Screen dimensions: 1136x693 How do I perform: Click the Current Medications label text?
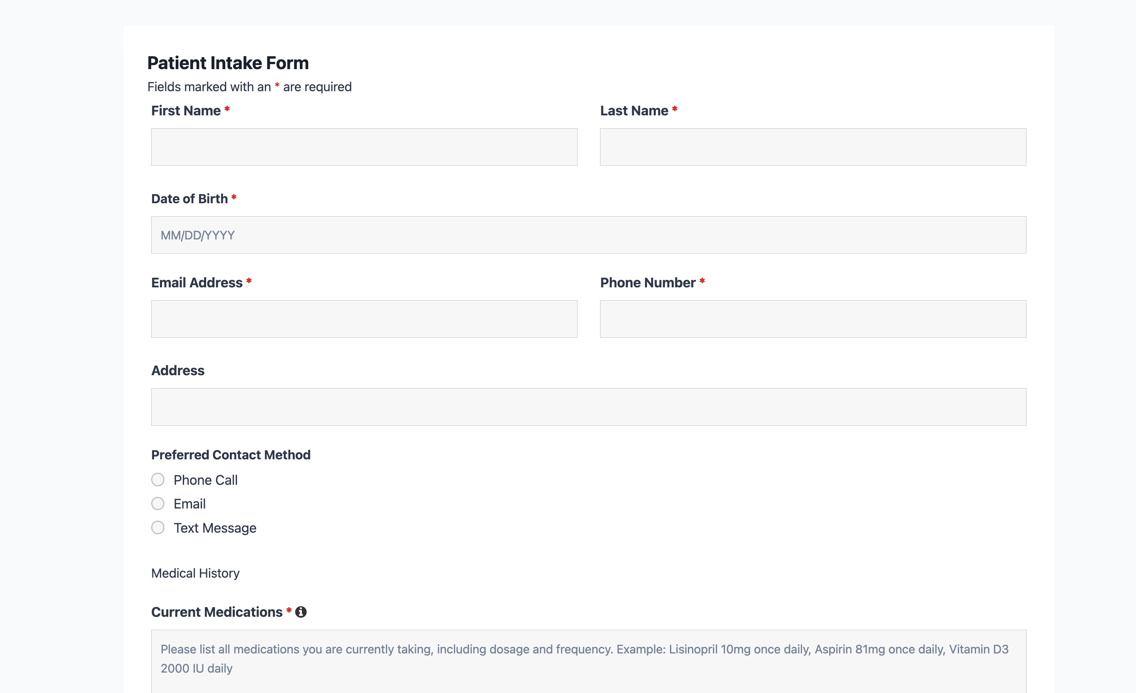pyautogui.click(x=217, y=612)
